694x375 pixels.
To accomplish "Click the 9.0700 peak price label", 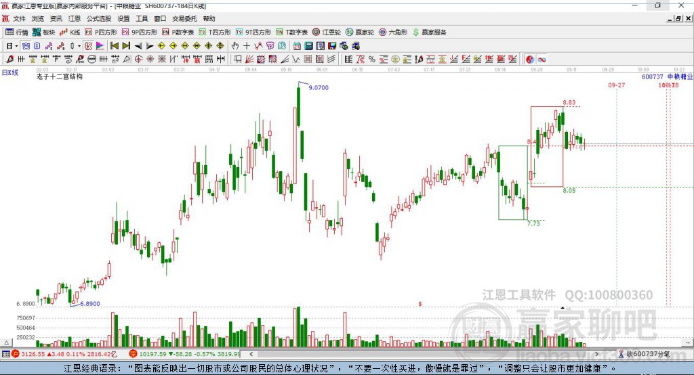I will [x=319, y=87].
